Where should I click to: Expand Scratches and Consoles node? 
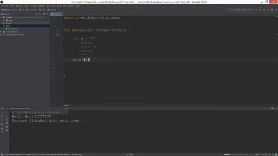pos(1,35)
